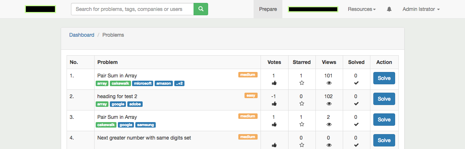This screenshot has width=465, height=149.
Task: Click the green search magnifier button
Action: point(200,9)
